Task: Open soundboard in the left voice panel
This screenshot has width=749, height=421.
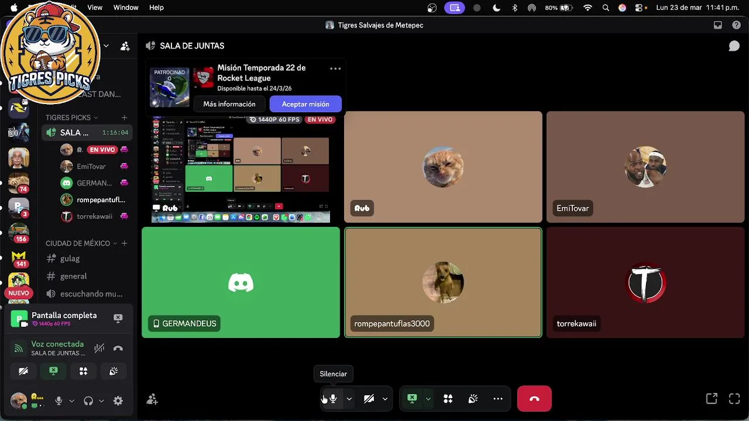Action: click(114, 371)
